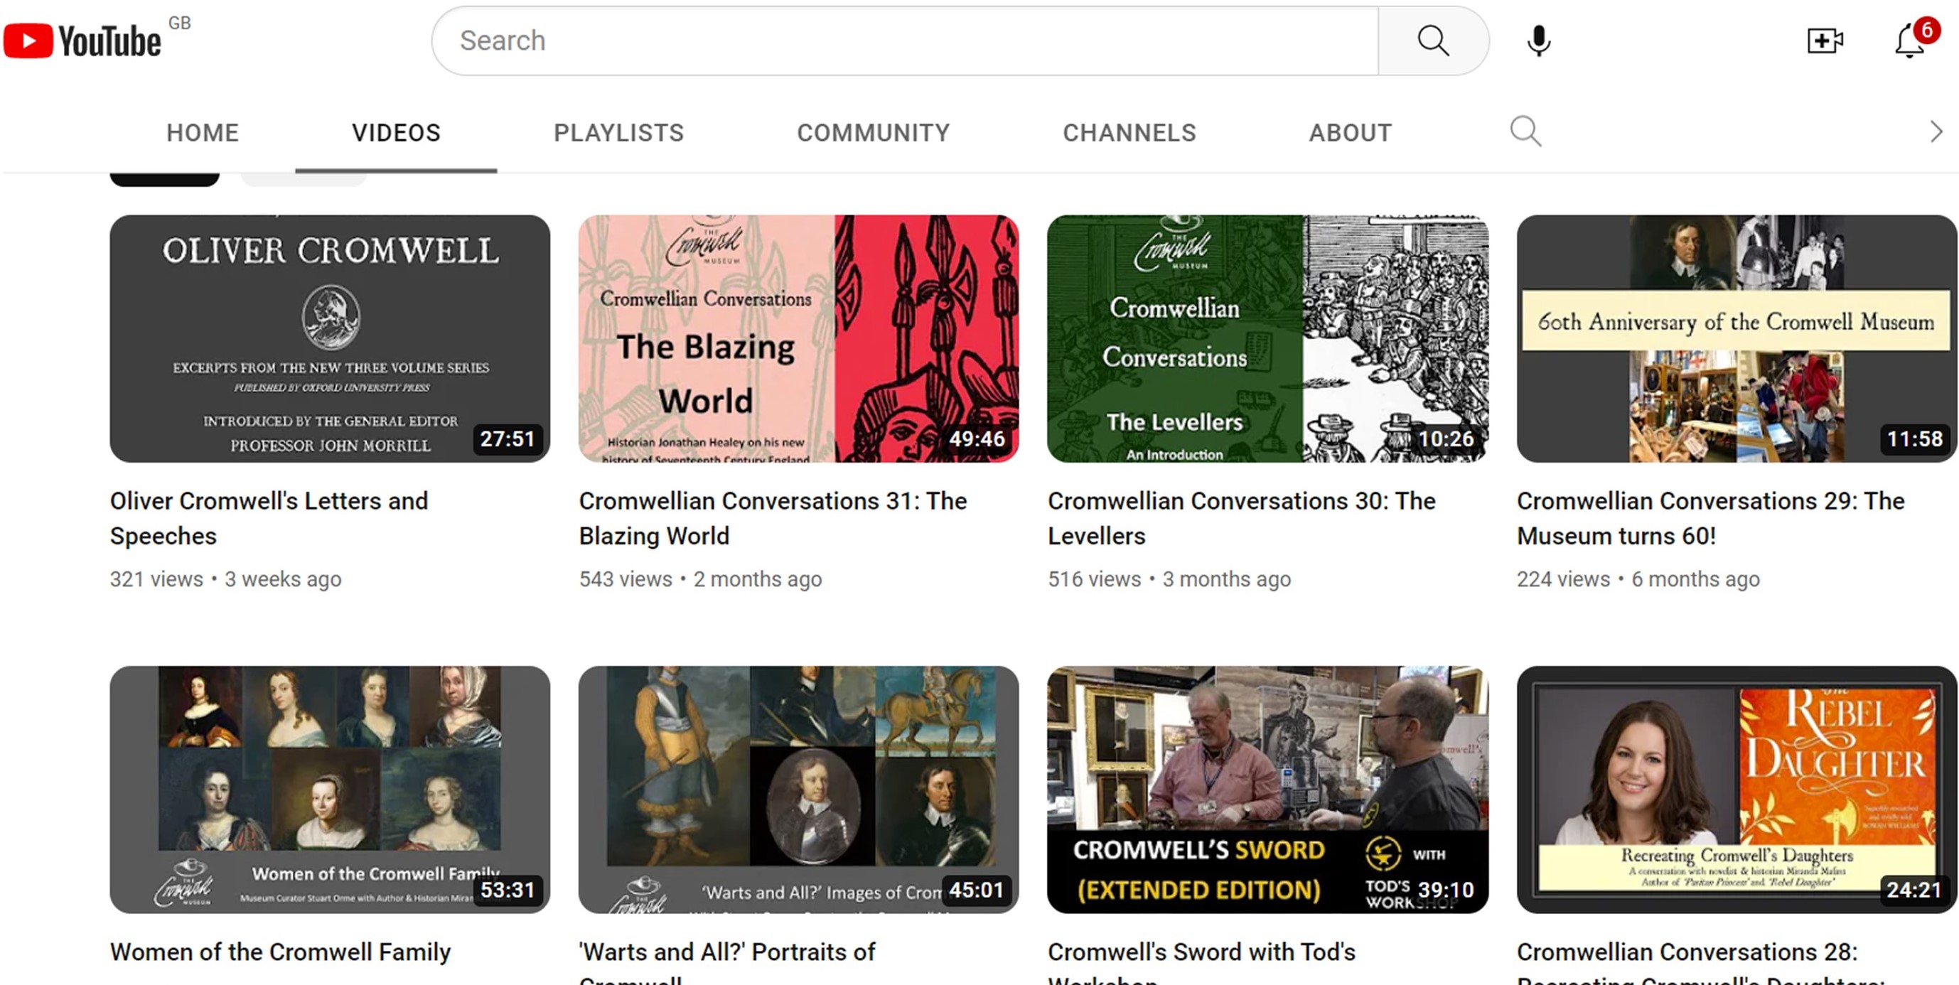This screenshot has height=985, width=1959.
Task: Click the 49:46 duration badge
Action: pyautogui.click(x=977, y=439)
